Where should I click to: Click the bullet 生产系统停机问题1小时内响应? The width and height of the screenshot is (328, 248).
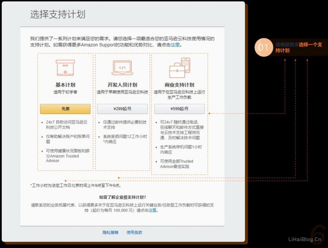click(181, 149)
